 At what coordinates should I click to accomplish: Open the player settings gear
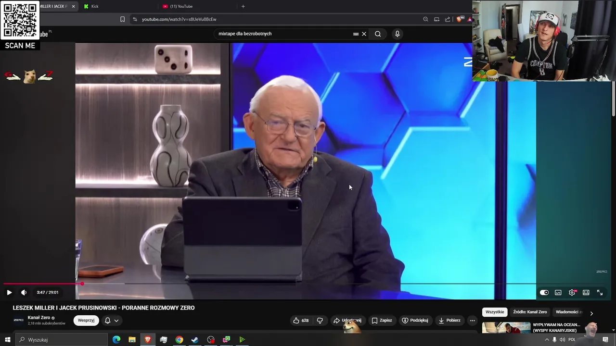click(x=572, y=292)
